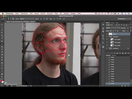This screenshot has width=132, height=99.
Task: Lock transparent pixels next to Fixieren
Action: point(111,31)
